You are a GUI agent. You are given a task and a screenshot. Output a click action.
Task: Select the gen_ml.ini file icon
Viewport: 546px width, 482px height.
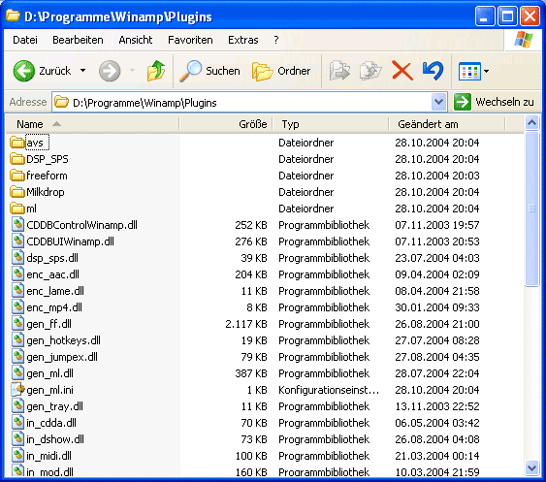(18, 389)
